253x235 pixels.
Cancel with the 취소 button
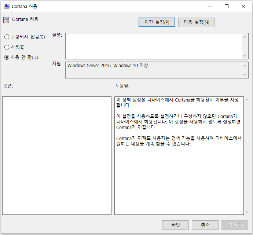(205, 225)
